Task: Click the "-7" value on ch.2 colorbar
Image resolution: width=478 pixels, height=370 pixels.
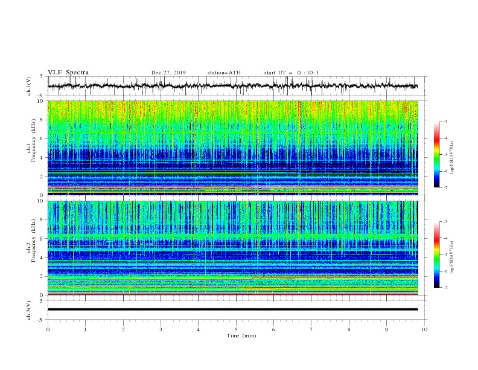Action: point(445,287)
